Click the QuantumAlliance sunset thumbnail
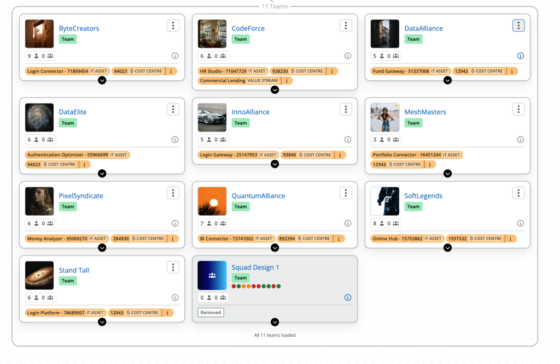This screenshot has height=364, width=560. (x=212, y=201)
